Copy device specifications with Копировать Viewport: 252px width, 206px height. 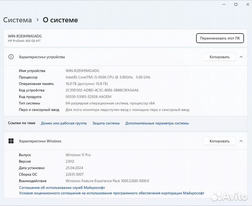[220, 57]
